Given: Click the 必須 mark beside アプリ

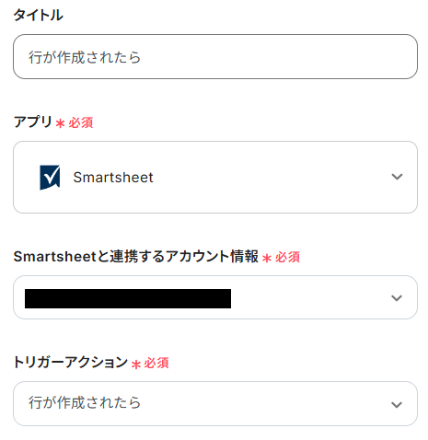Looking at the screenshot, I should pos(81,122).
